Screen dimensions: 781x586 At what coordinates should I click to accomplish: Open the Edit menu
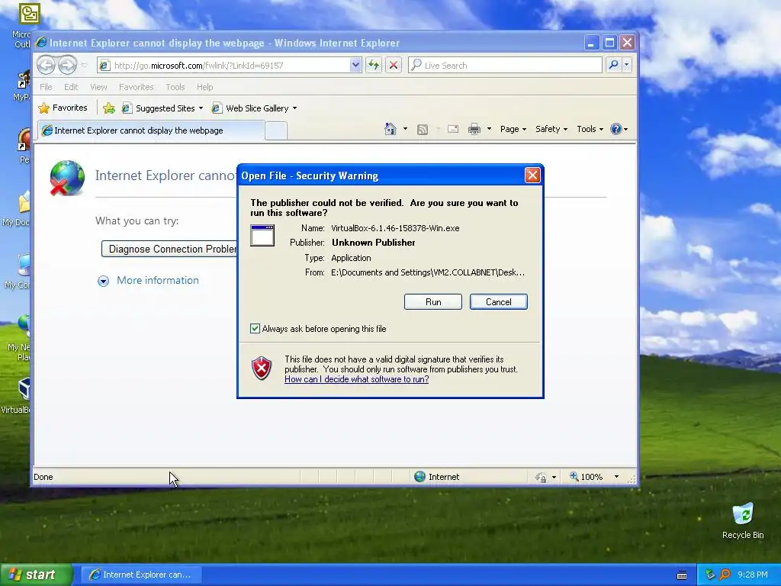pos(71,87)
